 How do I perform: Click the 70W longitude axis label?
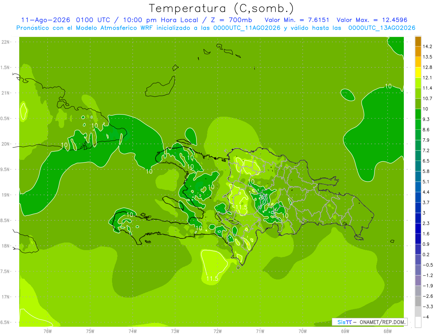303,331
